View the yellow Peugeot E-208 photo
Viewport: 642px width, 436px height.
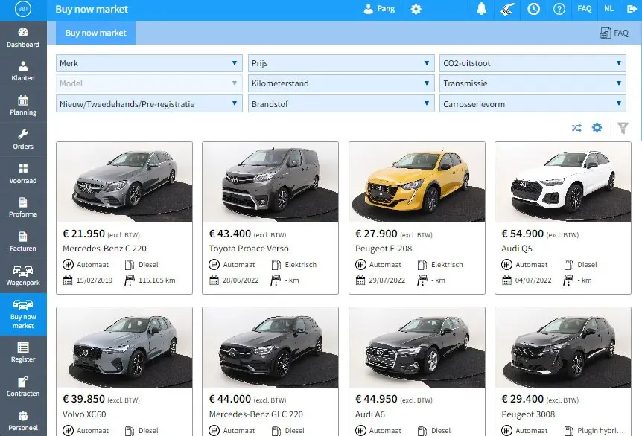(417, 182)
